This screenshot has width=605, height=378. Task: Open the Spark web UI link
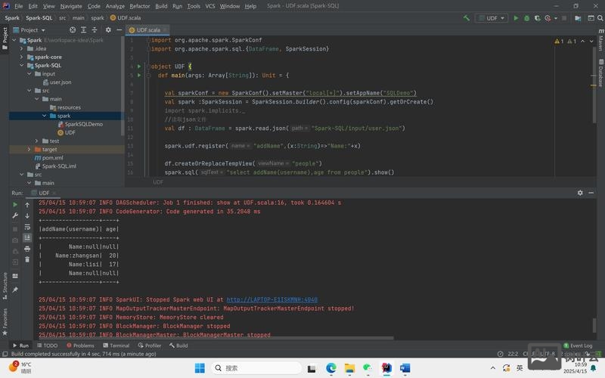(x=271, y=299)
